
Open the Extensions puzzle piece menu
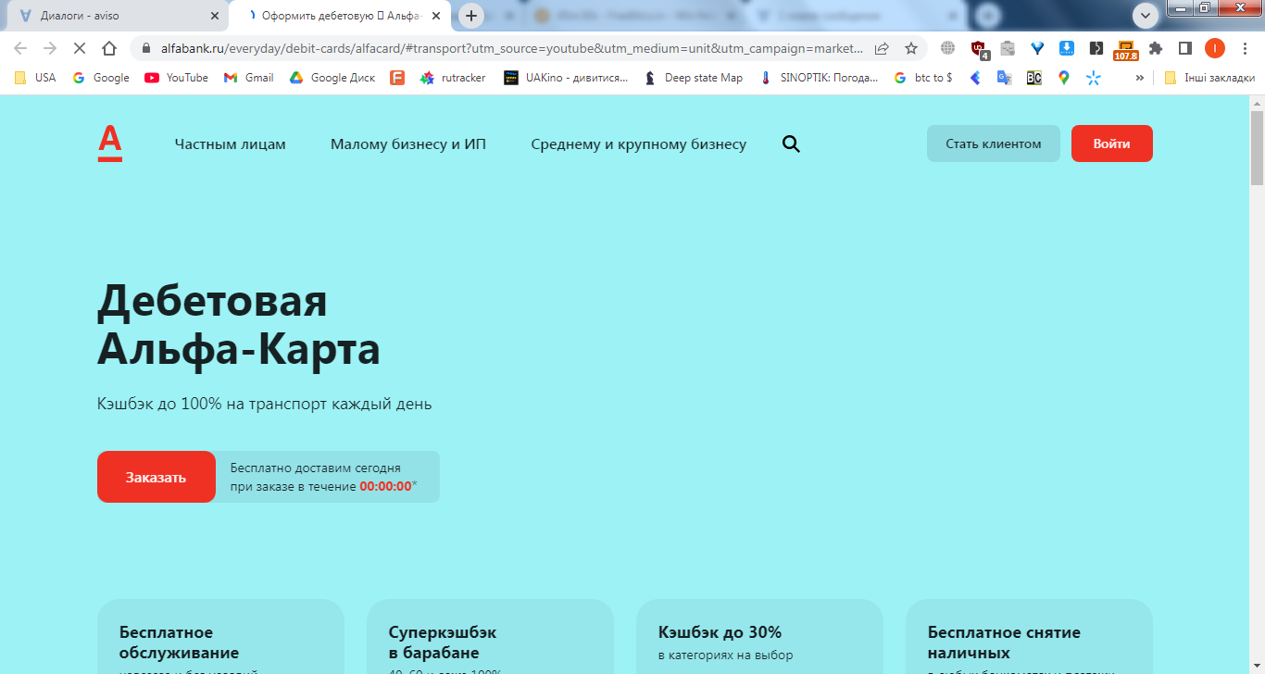click(x=1156, y=48)
